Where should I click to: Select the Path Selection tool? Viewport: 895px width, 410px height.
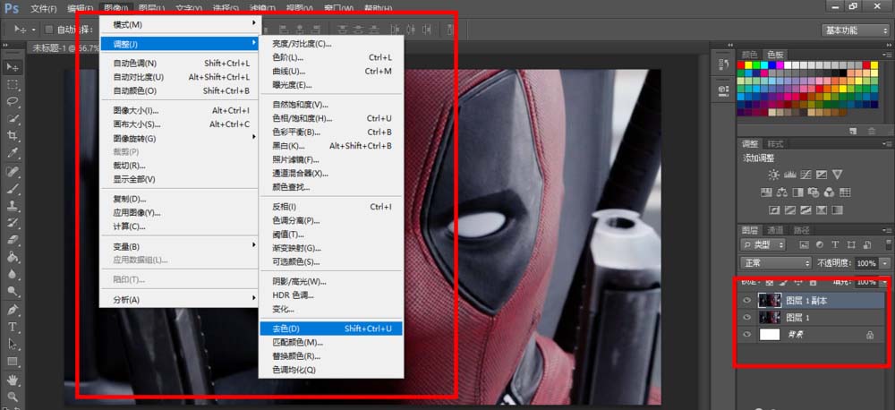pyautogui.click(x=12, y=345)
